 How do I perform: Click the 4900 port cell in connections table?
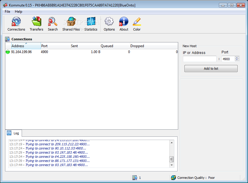[45, 52]
